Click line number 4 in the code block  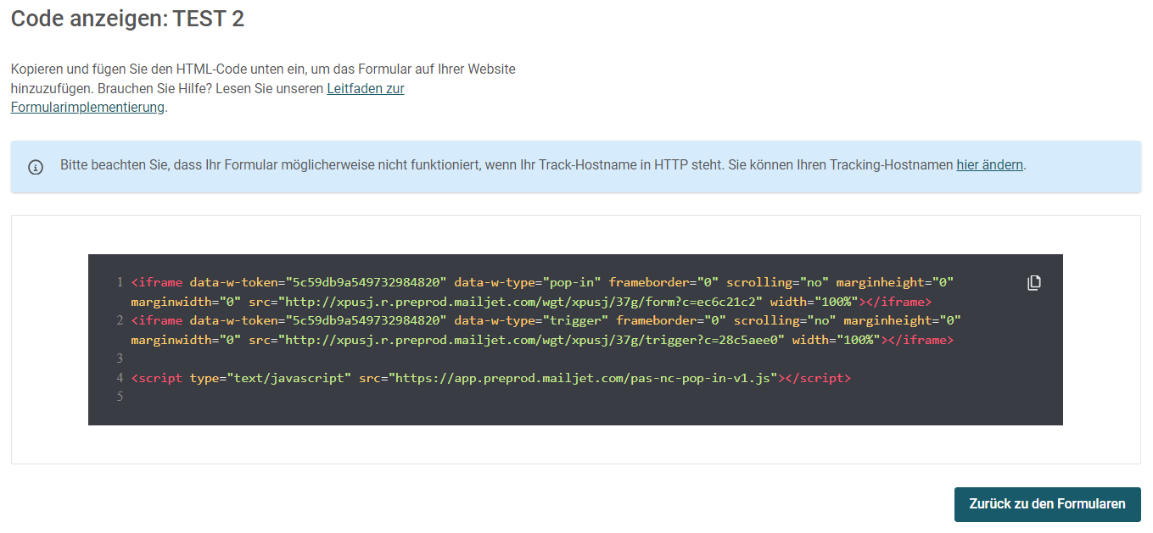[120, 378]
